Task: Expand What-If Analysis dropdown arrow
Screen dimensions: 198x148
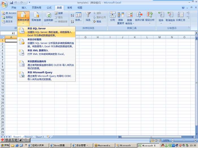Action: coord(150,23)
